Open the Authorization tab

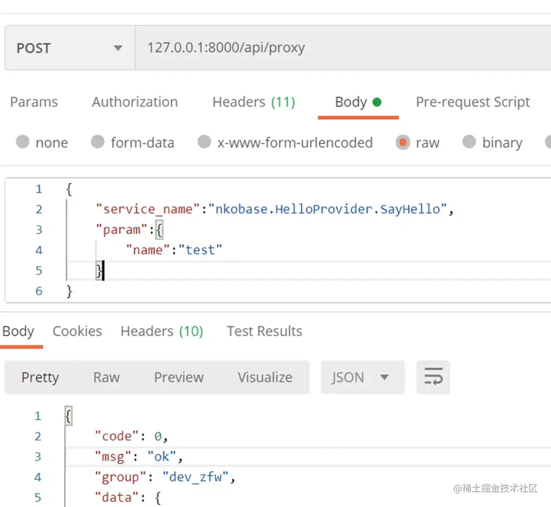coord(135,102)
